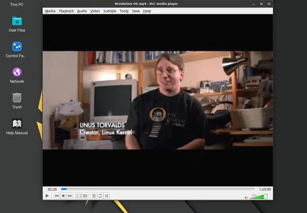Toggle remaining time label 1:25:09
Screen dimensions: 307x213
[265, 189]
